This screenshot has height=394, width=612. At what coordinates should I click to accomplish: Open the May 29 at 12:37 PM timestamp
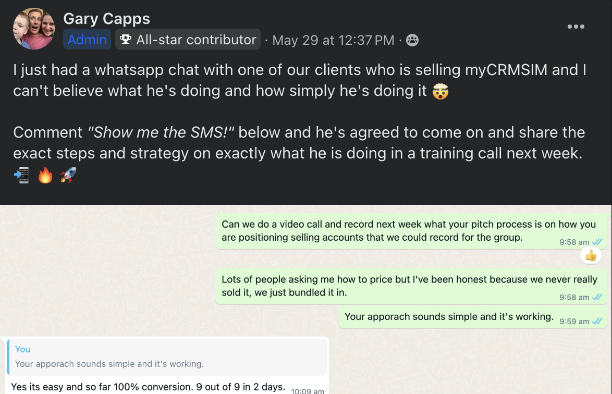point(333,40)
